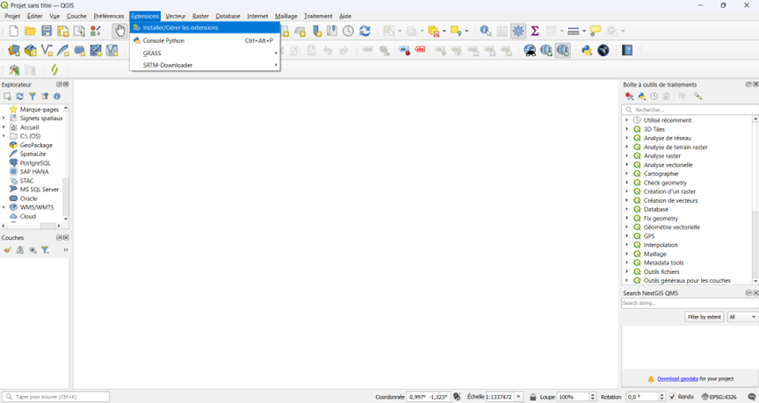Follow the Download geodata link

[677, 378]
